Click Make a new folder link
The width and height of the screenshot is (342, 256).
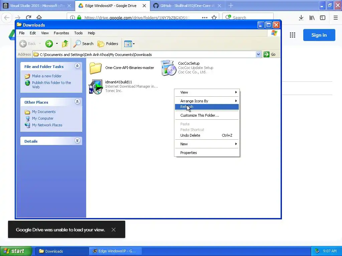47,76
